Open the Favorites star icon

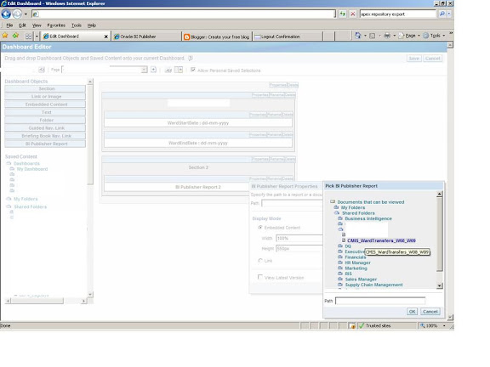tap(5, 36)
